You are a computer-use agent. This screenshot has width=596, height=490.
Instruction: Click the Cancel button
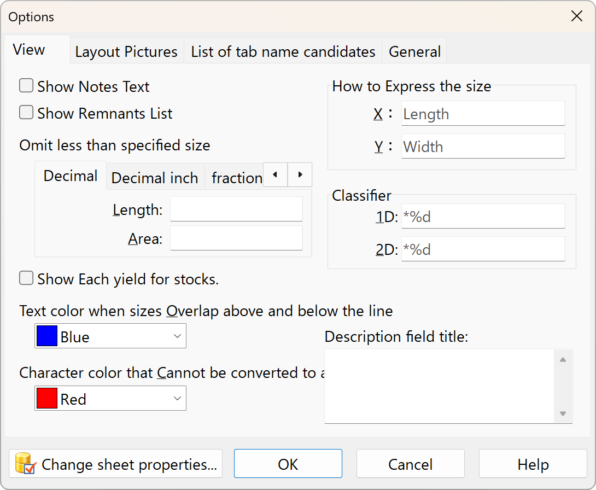(410, 464)
